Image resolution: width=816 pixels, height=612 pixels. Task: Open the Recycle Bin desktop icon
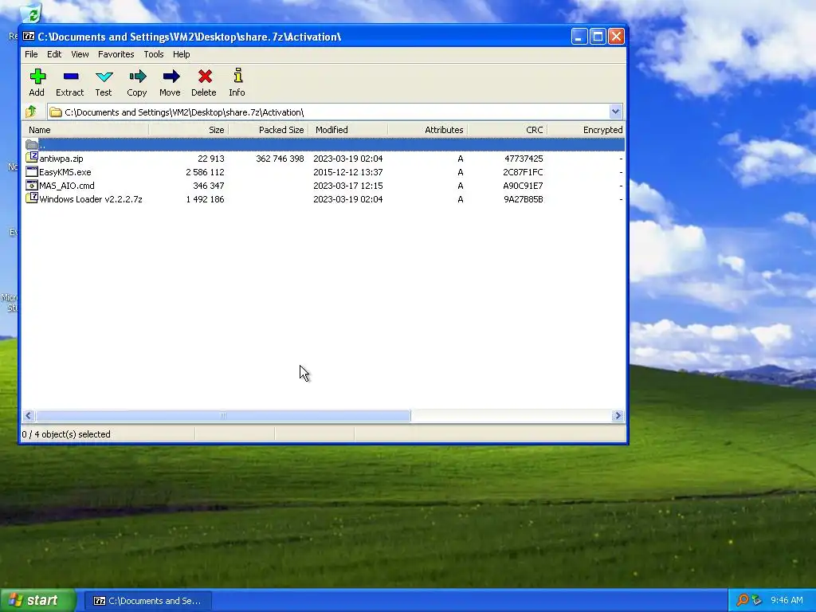[31, 14]
